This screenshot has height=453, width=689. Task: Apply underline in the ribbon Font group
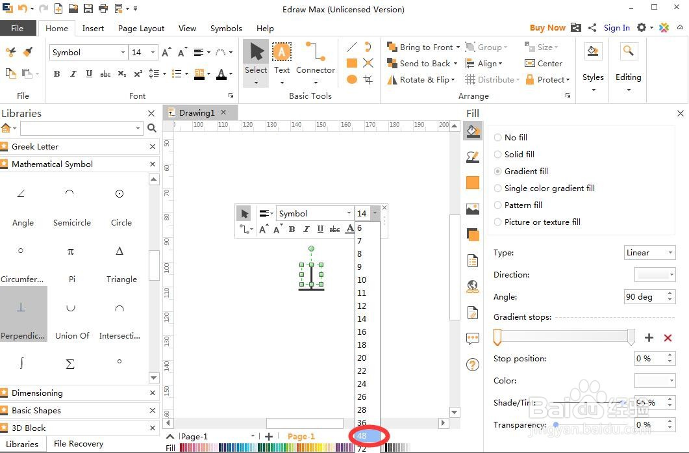tap(89, 73)
